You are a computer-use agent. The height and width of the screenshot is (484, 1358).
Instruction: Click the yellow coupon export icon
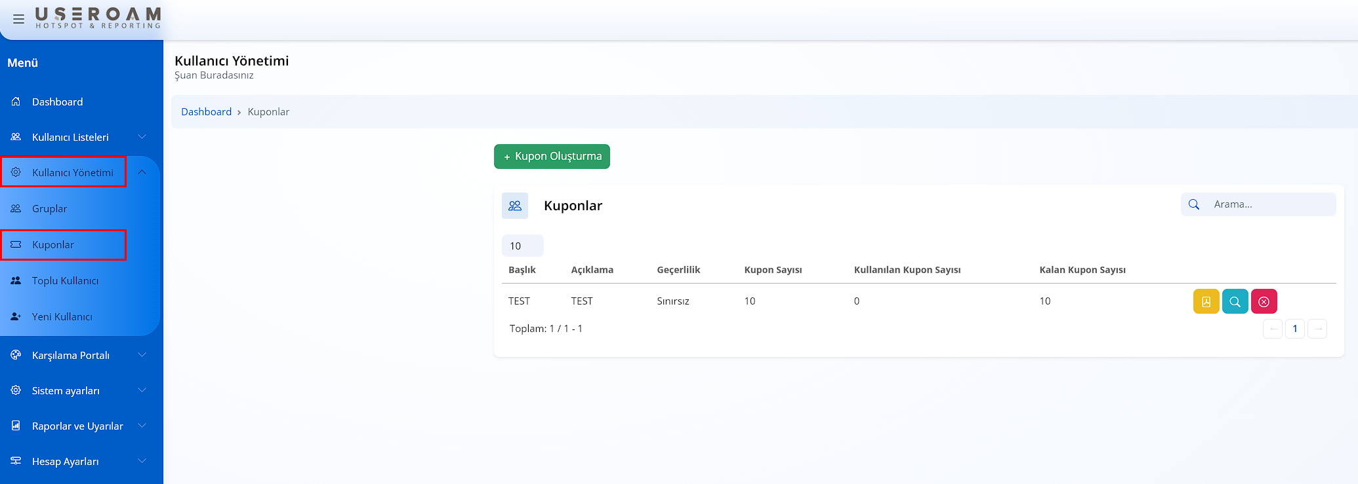point(1206,301)
